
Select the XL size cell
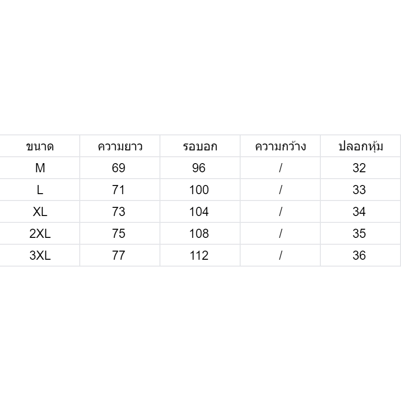tap(40, 211)
